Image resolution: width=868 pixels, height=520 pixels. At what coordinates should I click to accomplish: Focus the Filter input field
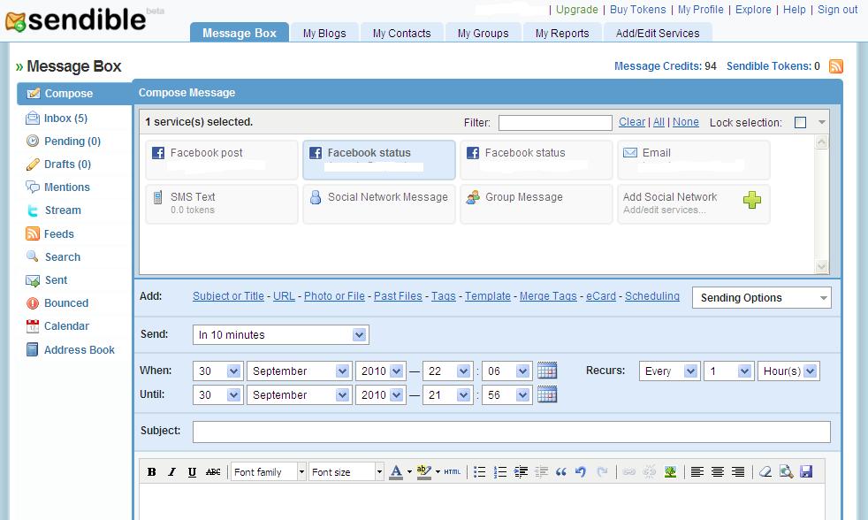[555, 122]
